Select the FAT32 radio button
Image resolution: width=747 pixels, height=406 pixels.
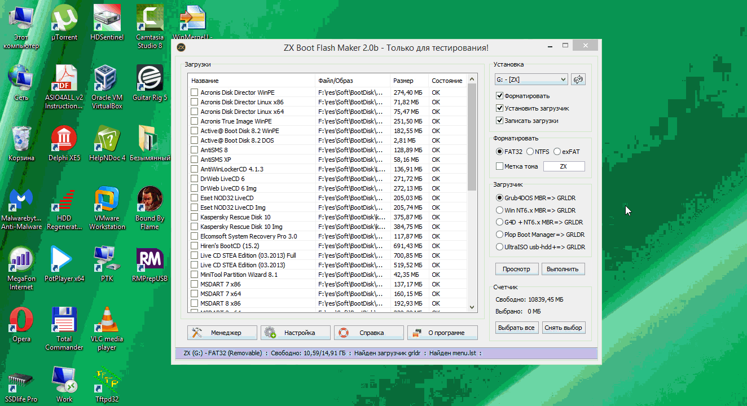click(x=499, y=152)
